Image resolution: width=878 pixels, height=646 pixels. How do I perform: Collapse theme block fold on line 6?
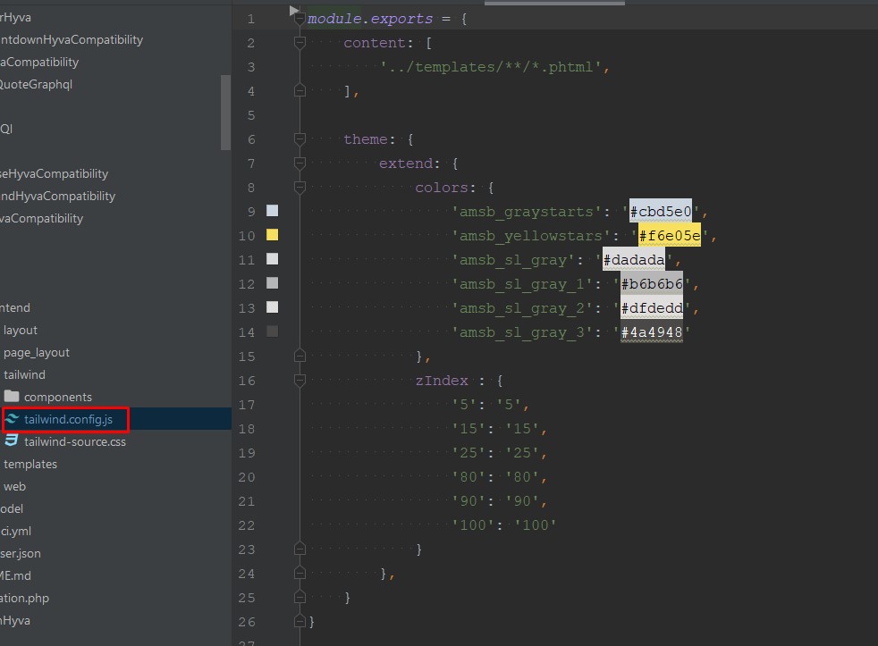click(300, 138)
